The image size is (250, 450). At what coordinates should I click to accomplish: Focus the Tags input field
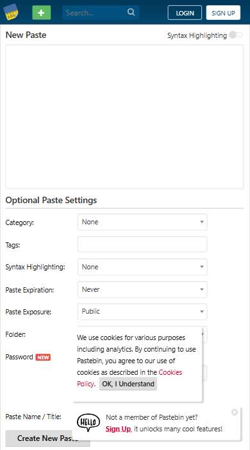click(142, 244)
